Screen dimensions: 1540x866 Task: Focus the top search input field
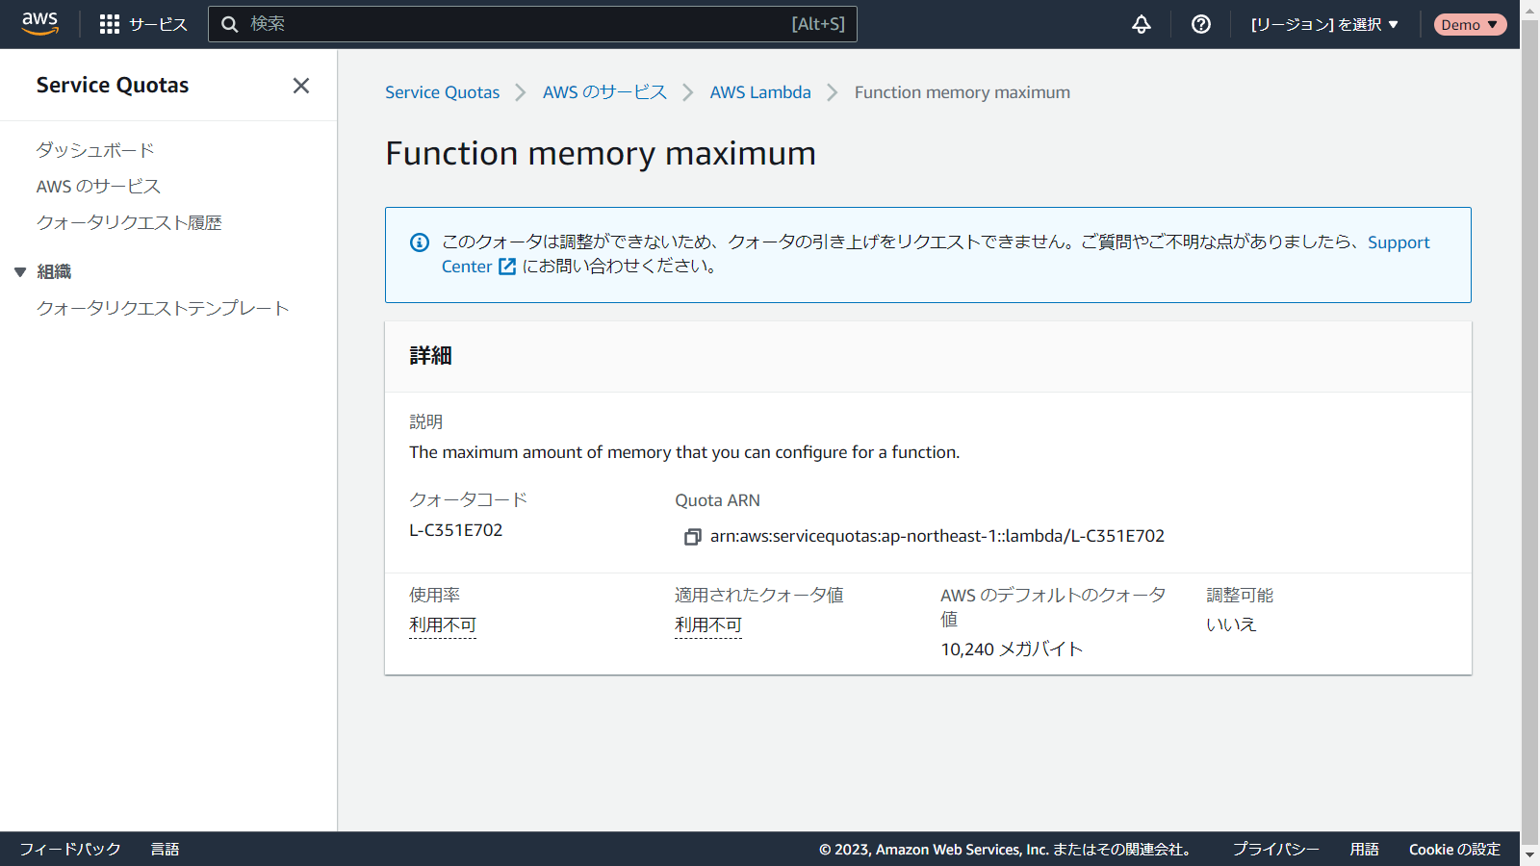[520, 24]
